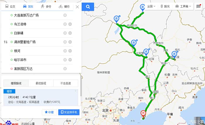The image size is (205, 125).
Task: Click the 收藏 favorite button
Action: [x=49, y=112]
